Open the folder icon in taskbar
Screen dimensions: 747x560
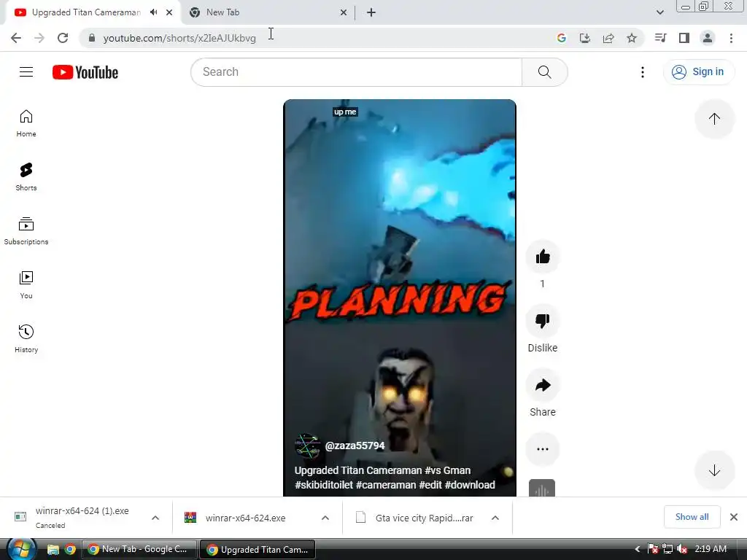coord(53,550)
